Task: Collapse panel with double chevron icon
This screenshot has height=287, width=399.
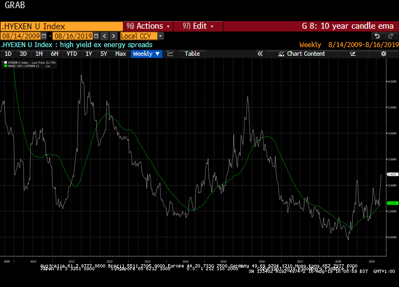Action: pyautogui.click(x=260, y=54)
